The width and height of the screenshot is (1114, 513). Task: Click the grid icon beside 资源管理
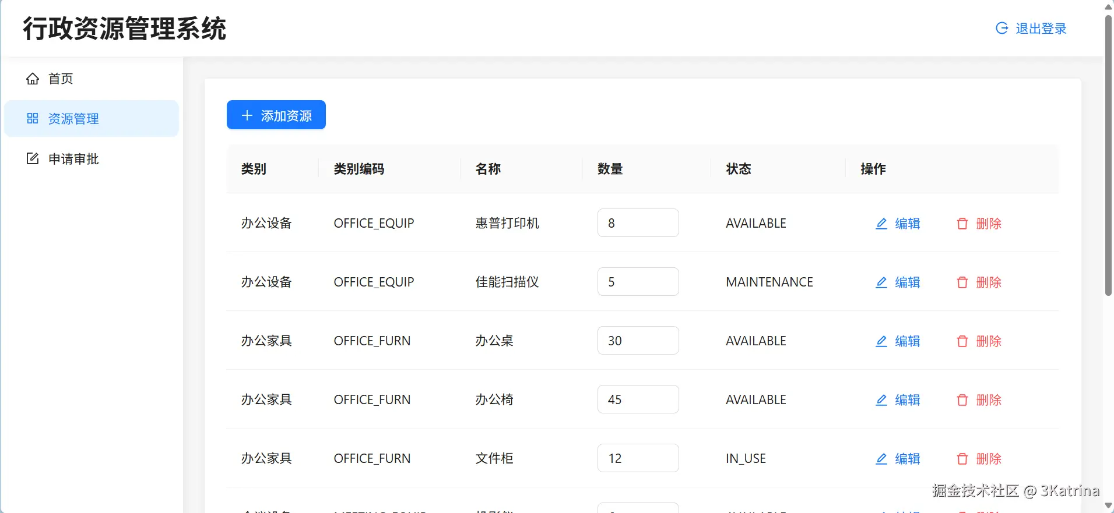point(33,119)
